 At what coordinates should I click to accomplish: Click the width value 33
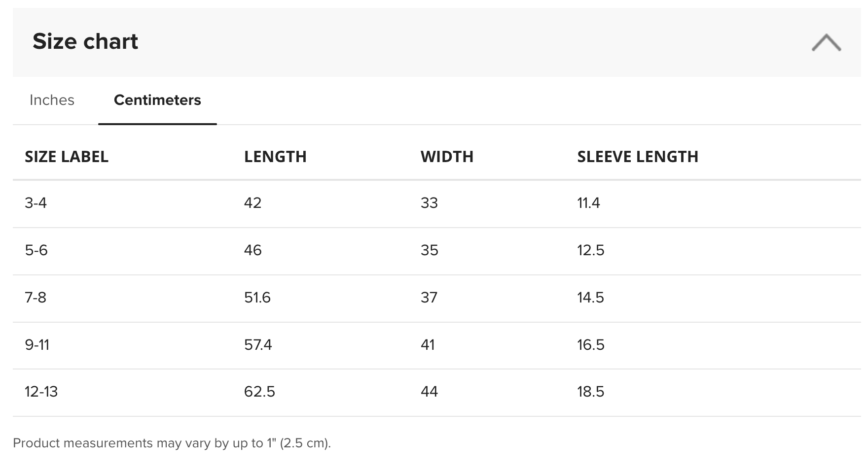coord(429,203)
